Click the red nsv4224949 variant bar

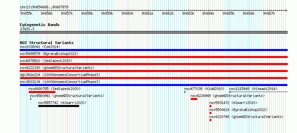tap(194, 99)
